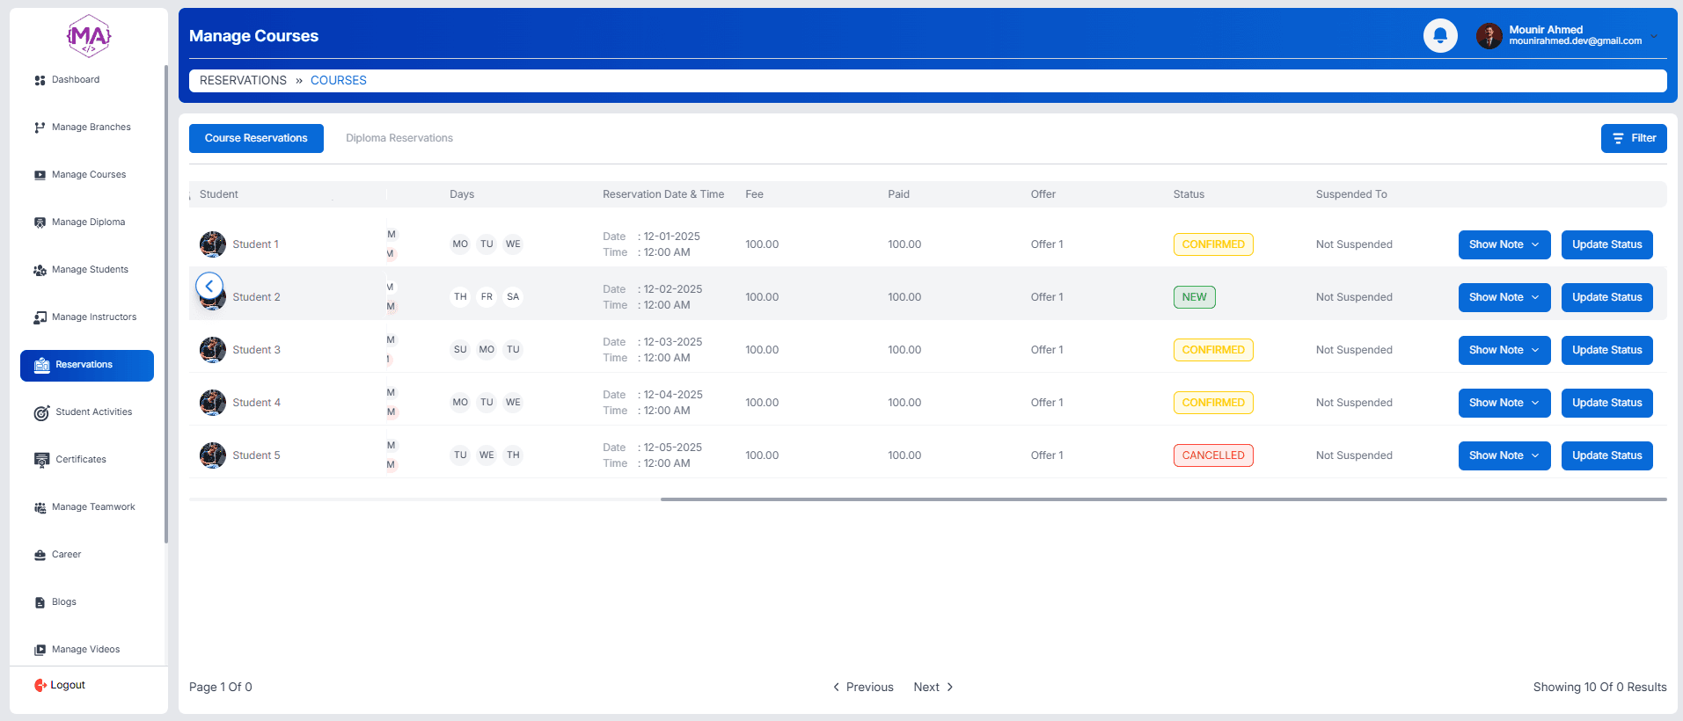Expand Show Note dropdown for Student 3

click(x=1504, y=350)
